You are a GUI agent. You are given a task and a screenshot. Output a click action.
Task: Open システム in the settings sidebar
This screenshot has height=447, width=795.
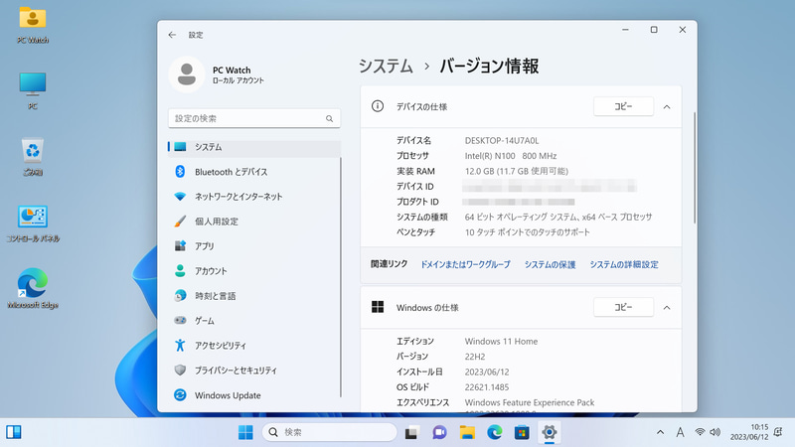click(x=254, y=147)
